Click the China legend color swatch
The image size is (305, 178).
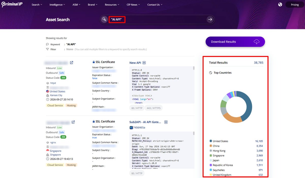tap(211, 146)
